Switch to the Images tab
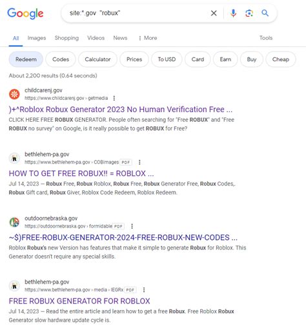The width and height of the screenshot is (306, 330). pyautogui.click(x=37, y=38)
